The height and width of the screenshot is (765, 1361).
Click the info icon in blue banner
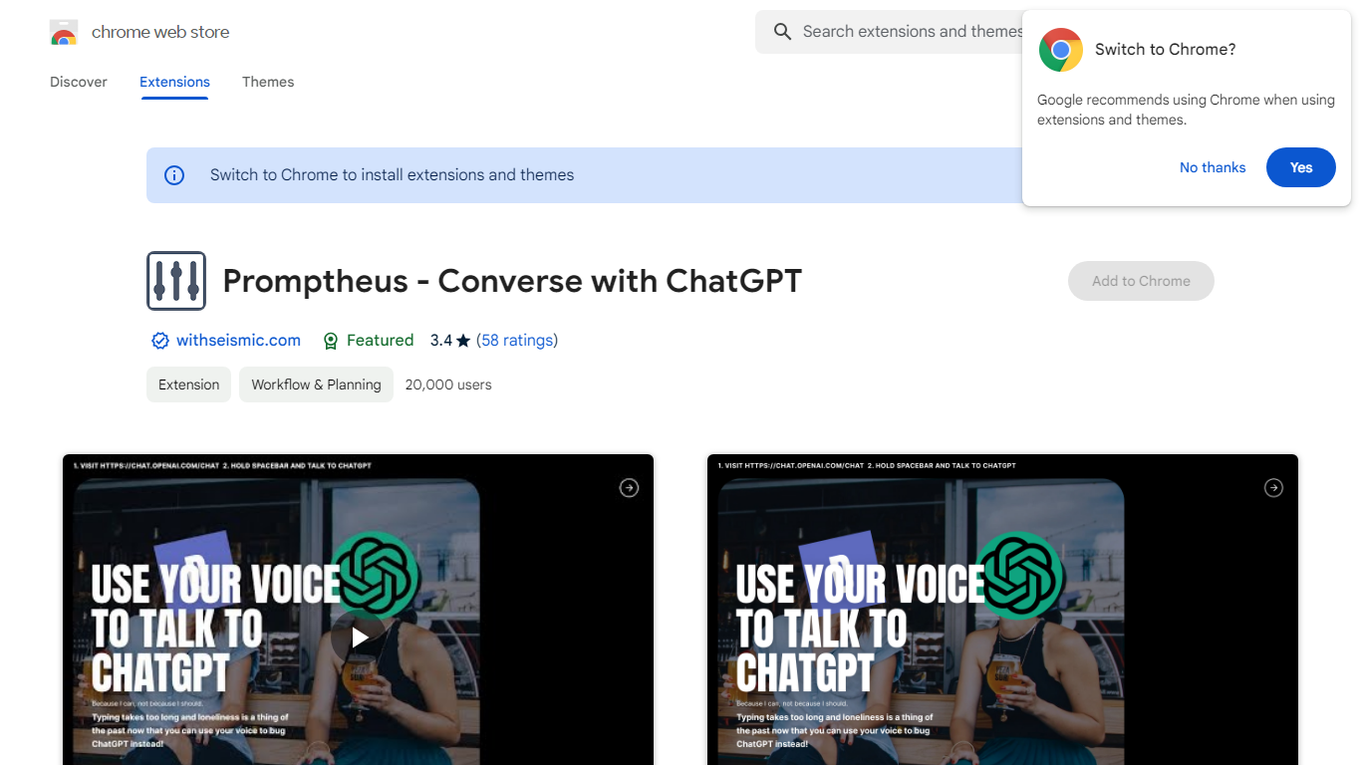(174, 175)
